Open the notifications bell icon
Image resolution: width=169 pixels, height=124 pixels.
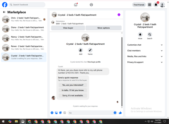(156, 5)
